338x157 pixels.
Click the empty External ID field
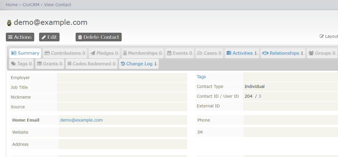pyautogui.click(x=290, y=106)
